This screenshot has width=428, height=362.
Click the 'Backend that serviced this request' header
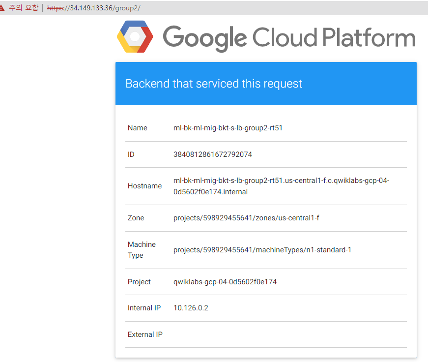click(214, 84)
